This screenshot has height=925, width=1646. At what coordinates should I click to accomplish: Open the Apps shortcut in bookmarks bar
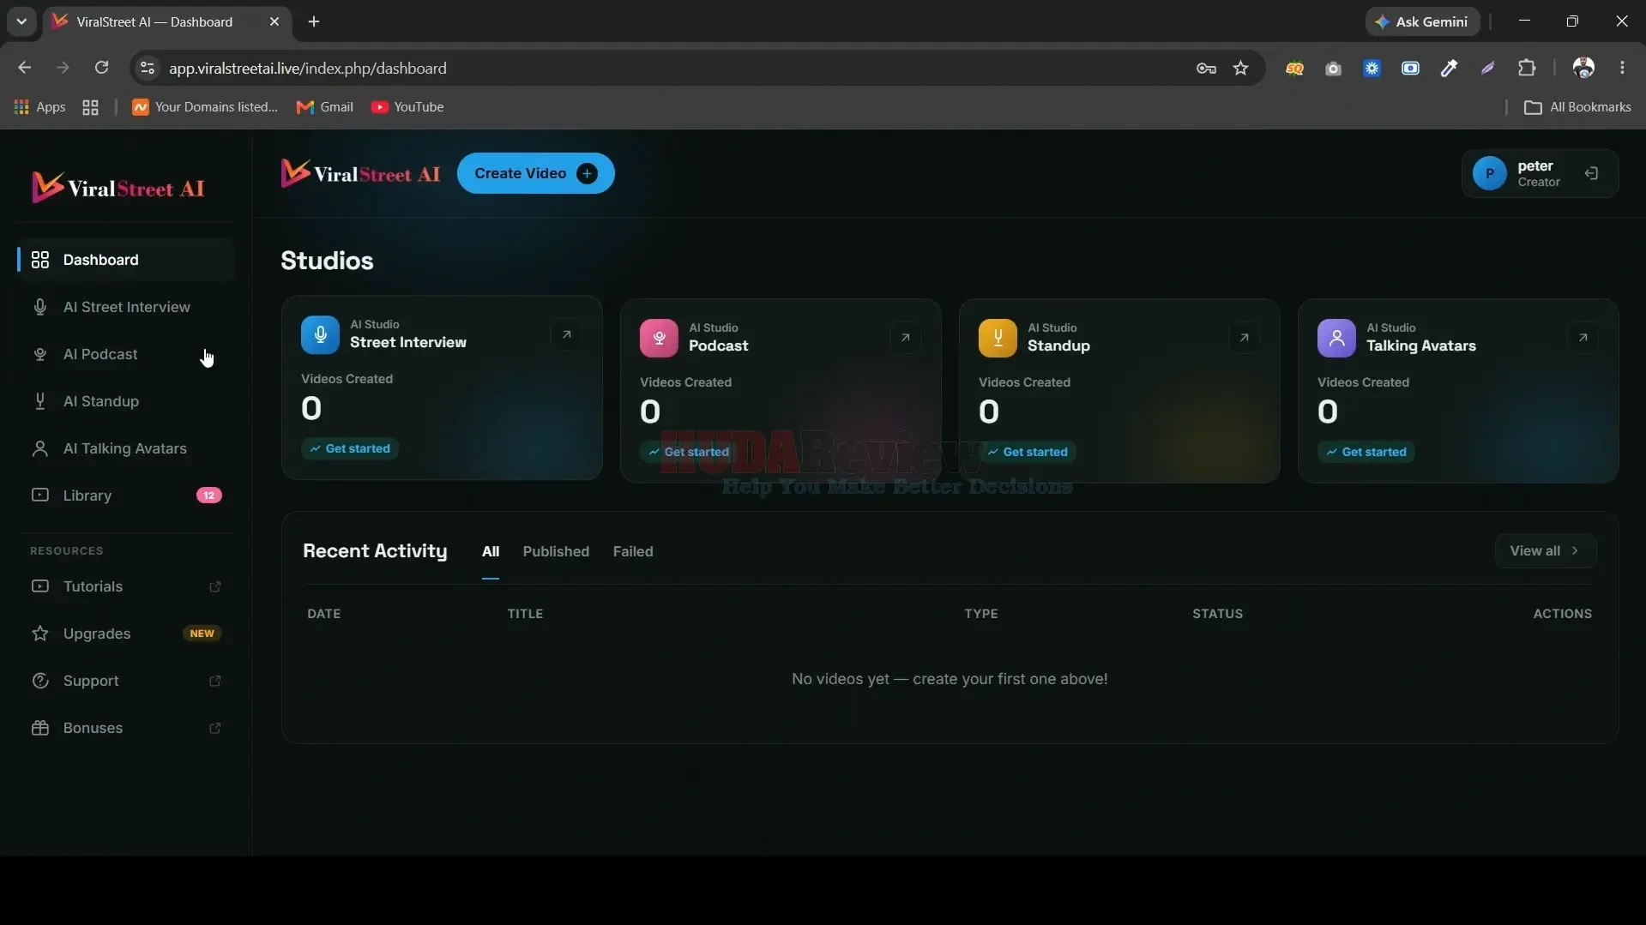39,107
